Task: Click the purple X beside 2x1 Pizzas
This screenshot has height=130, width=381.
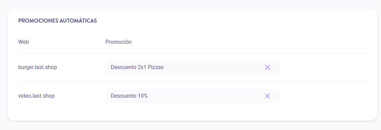Action: coord(267,67)
